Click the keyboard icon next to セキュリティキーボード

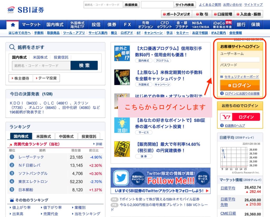[221, 77]
